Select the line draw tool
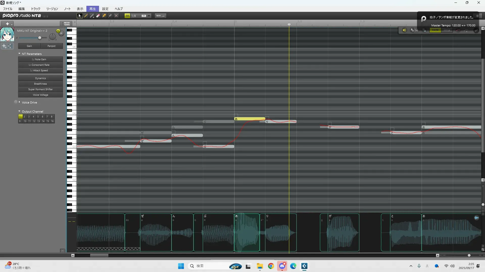485x272 pixels. 92,16
